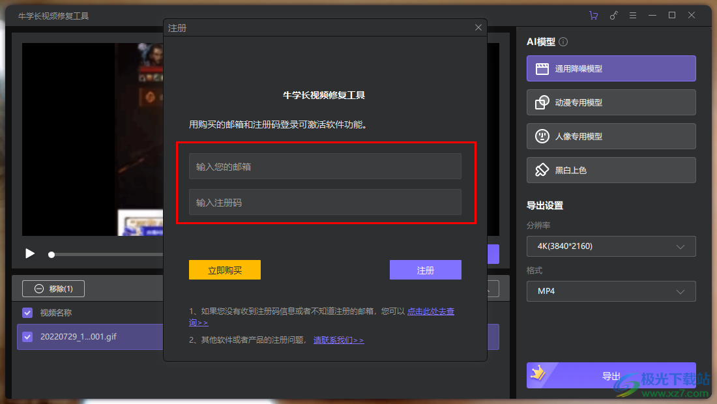717x404 pixels.
Task: Select the 黑白上色 model
Action: coord(611,170)
